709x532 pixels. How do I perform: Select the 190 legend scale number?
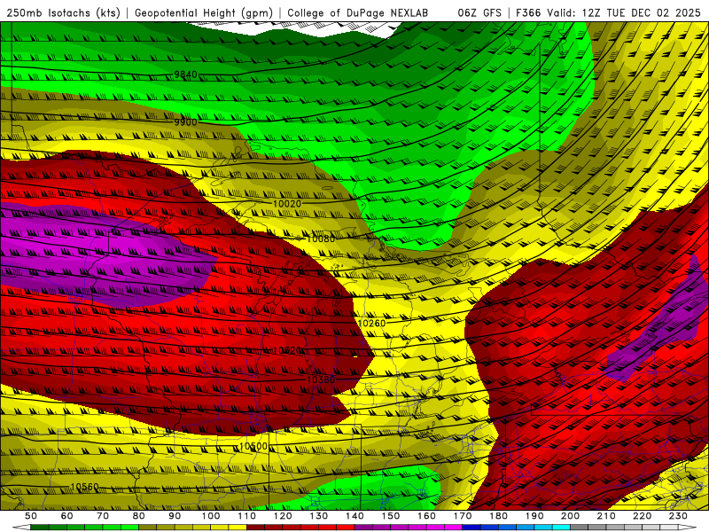click(x=534, y=516)
